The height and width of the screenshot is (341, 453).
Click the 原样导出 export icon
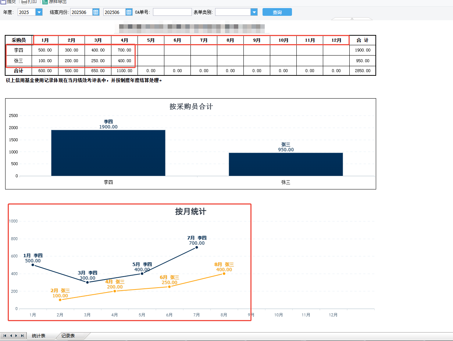45,2
